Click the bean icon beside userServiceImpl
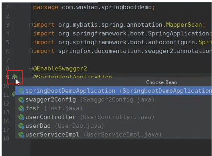 point(21,135)
